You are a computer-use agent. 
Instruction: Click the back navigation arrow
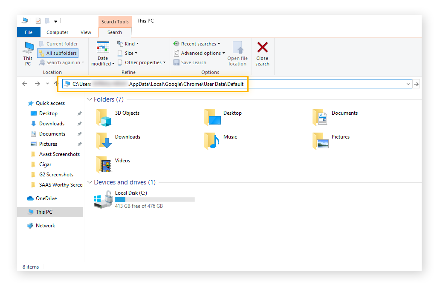coord(25,84)
